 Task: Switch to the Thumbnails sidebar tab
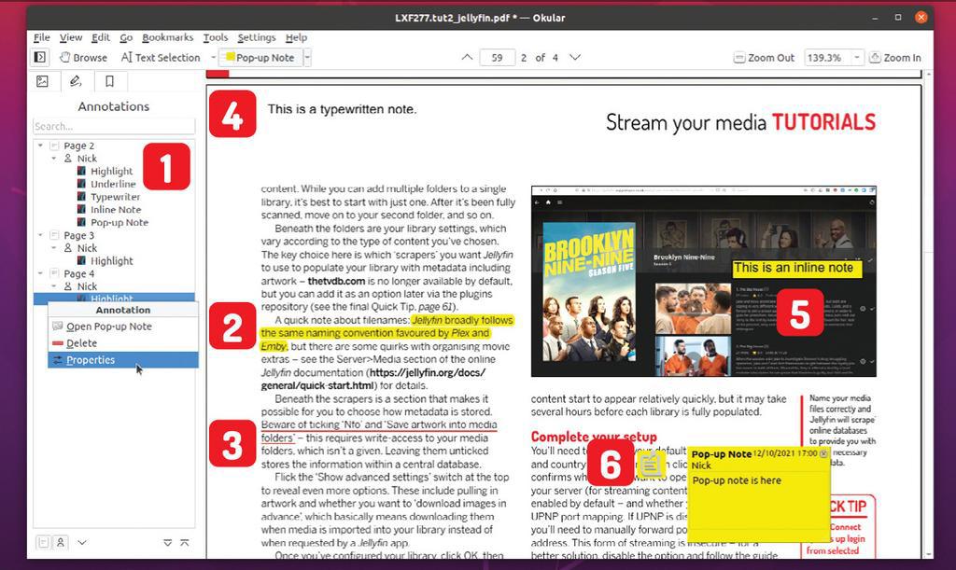(x=42, y=81)
